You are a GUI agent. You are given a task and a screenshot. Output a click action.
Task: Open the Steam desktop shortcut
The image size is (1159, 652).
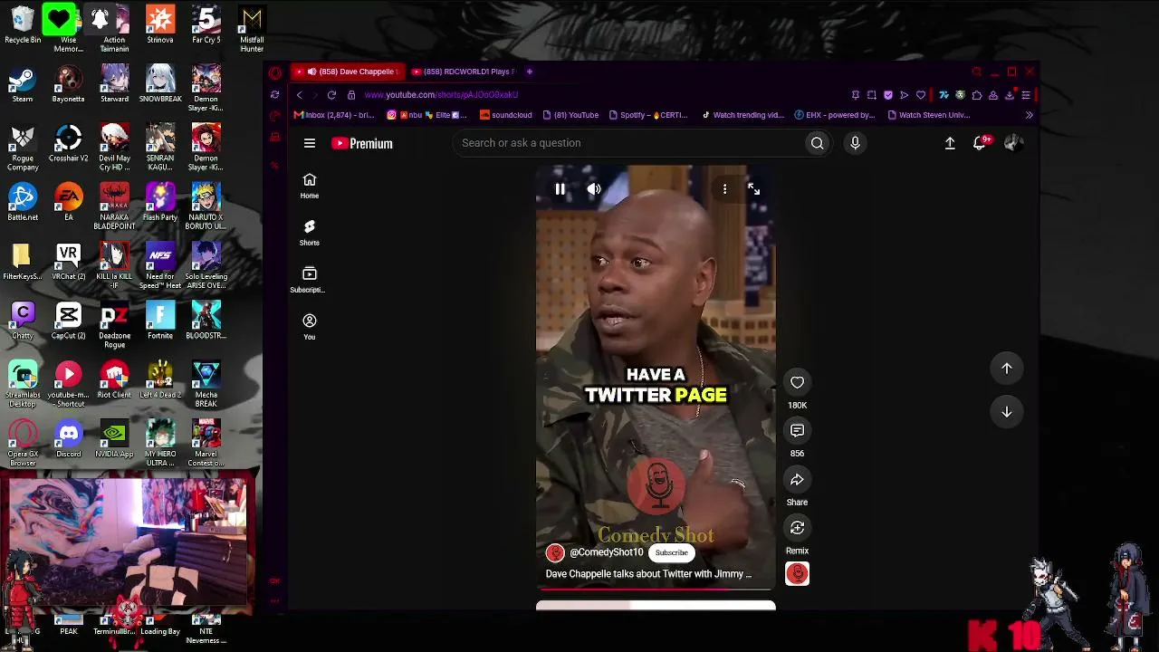point(23,84)
